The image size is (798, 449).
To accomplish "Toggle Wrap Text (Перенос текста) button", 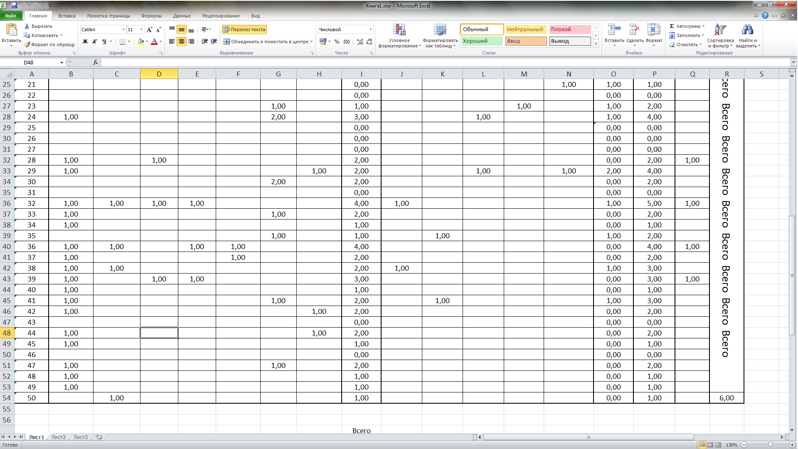I will pos(244,30).
